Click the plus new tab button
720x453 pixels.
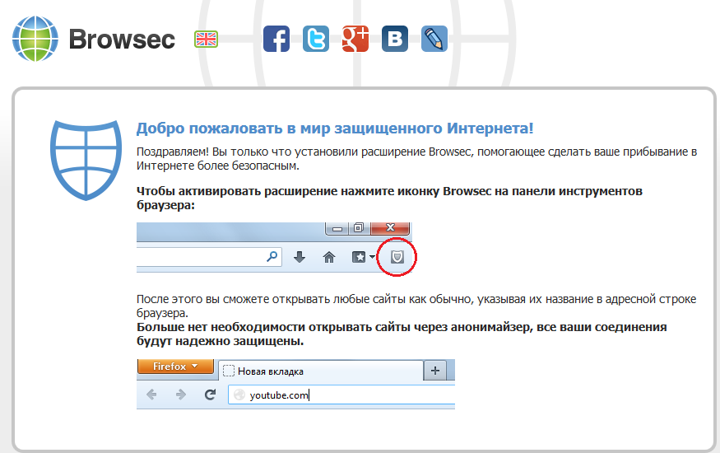click(434, 371)
